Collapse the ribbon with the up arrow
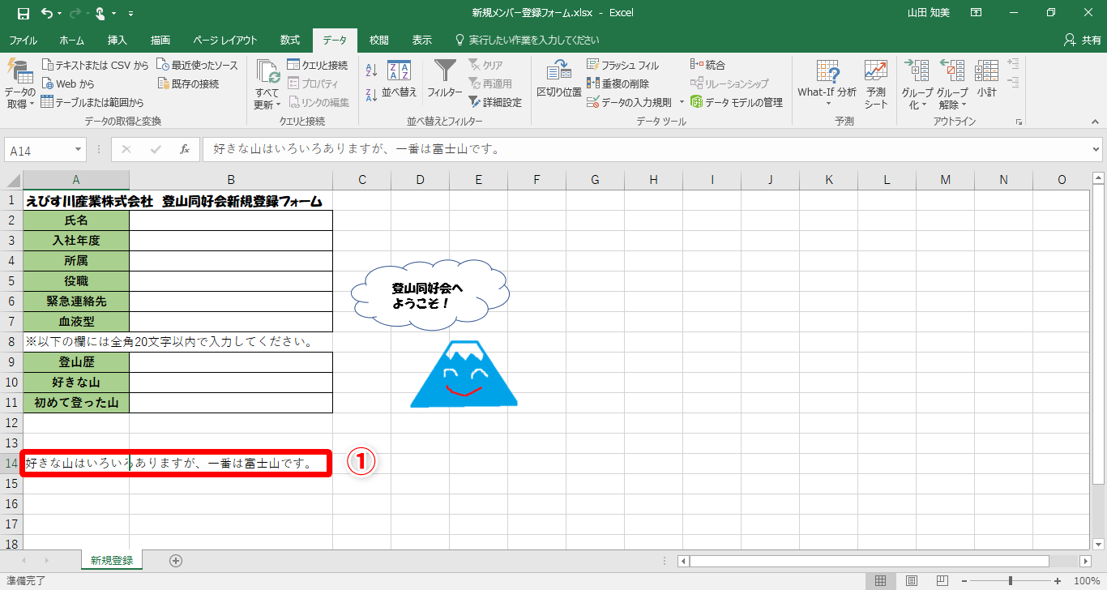This screenshot has width=1107, height=590. 1096,122
